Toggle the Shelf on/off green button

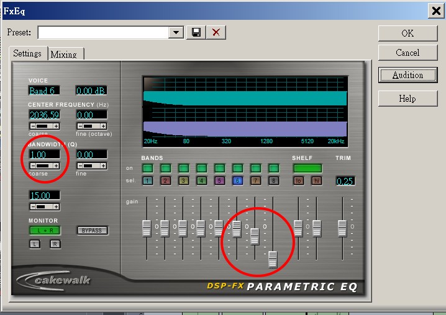[307, 168]
